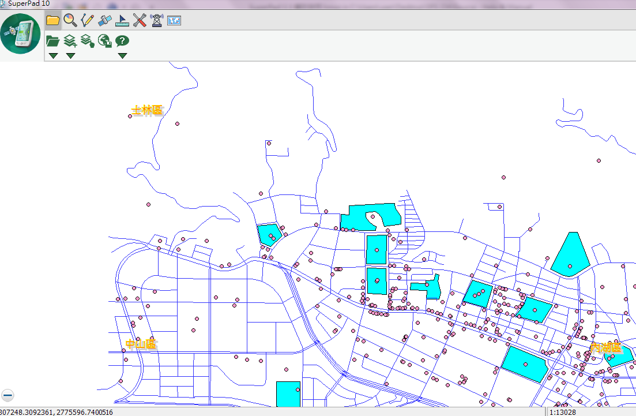Image resolution: width=636 pixels, height=416 pixels.
Task: Click the 1:13028 map scale value
Action: (563, 413)
